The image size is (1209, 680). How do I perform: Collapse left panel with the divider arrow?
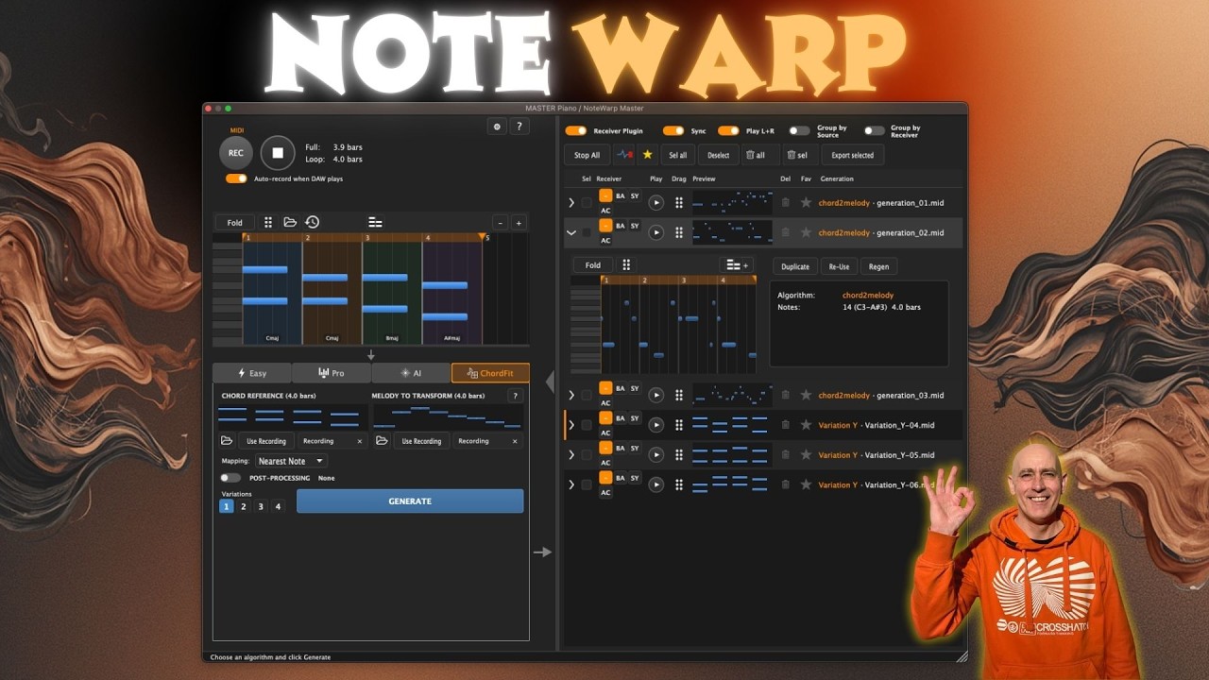coord(550,382)
